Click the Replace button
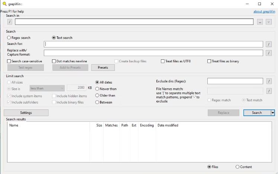This screenshot has width=278, height=174. (223, 113)
